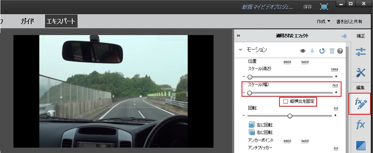This screenshot has height=153, width=373.
Task: Click 補正 label in right sidebar
Action: coord(360,36)
